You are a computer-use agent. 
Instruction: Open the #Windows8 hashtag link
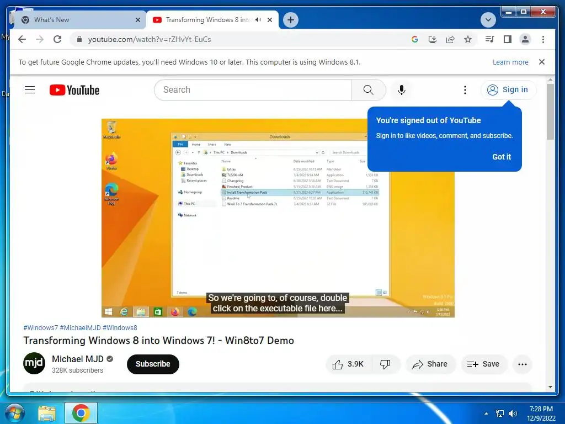pos(120,328)
